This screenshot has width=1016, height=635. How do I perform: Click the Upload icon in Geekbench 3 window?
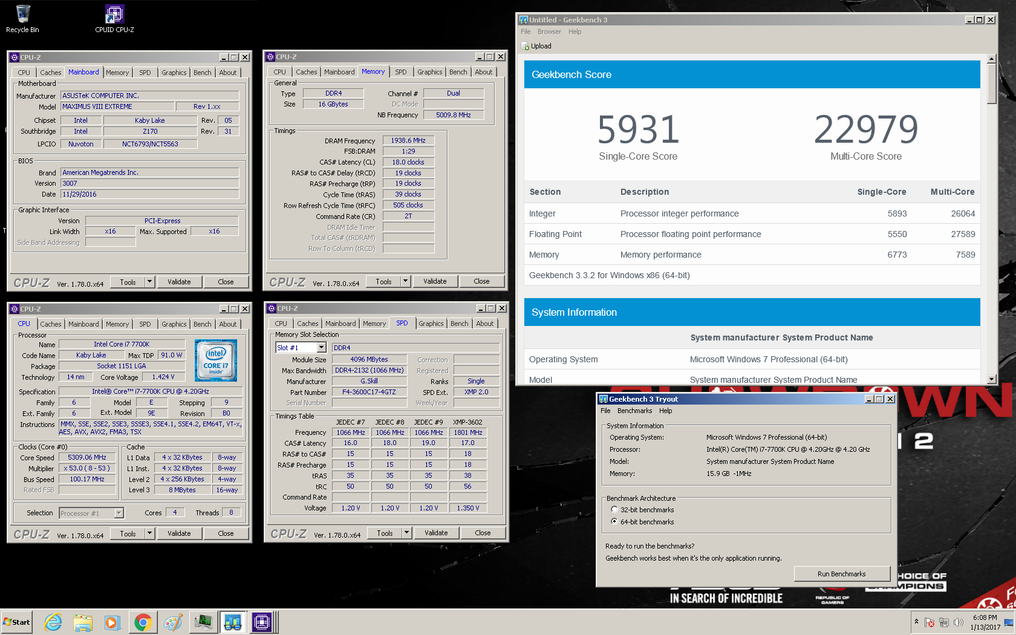(x=525, y=46)
